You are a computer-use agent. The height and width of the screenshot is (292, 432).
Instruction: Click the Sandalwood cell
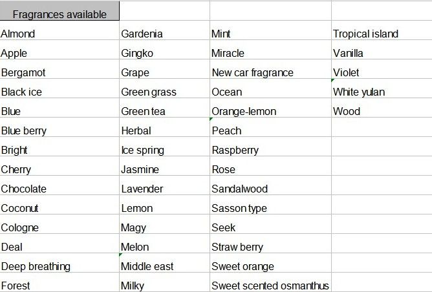tap(239, 189)
